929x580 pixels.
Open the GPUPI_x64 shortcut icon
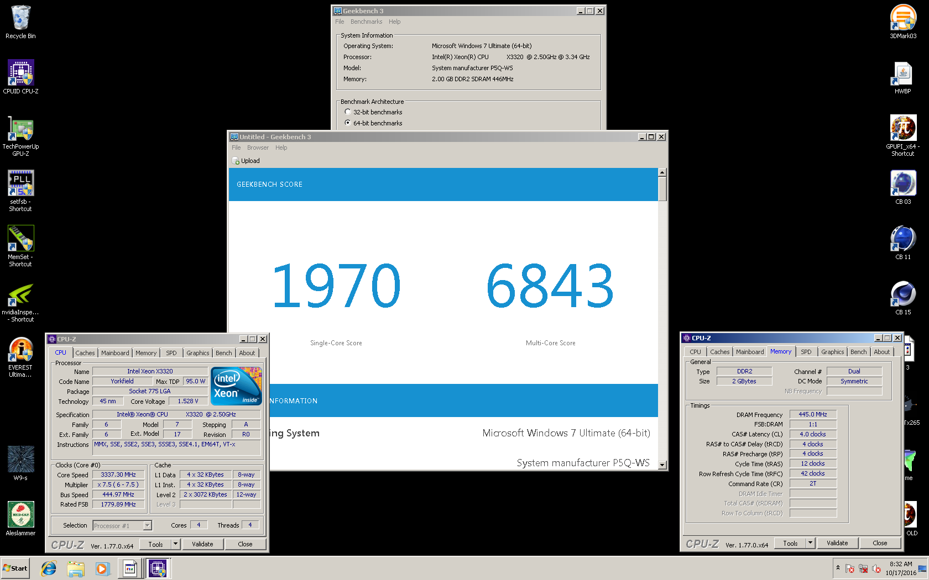[903, 136]
